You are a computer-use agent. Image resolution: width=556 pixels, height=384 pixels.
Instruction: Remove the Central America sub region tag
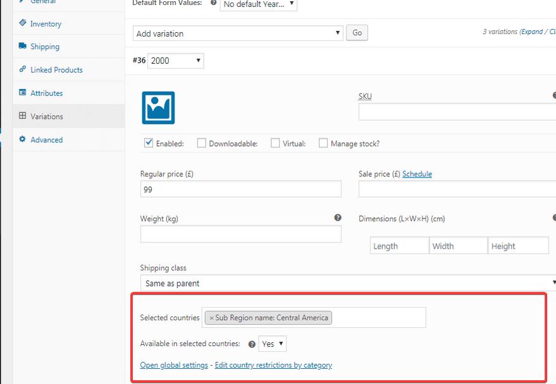[211, 318]
